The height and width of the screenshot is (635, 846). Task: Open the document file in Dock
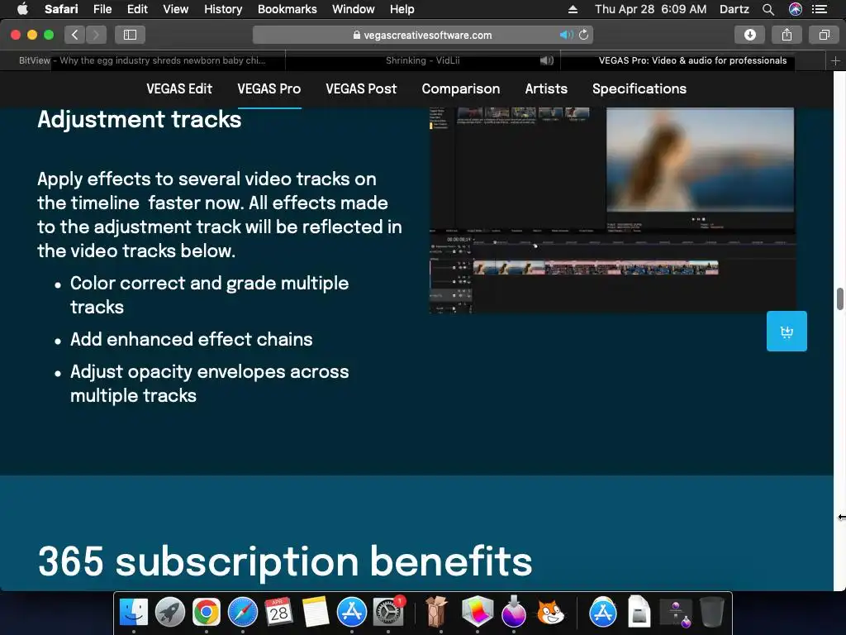pos(639,613)
